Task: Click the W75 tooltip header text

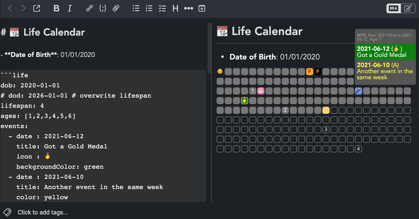Action: [x=385, y=37]
